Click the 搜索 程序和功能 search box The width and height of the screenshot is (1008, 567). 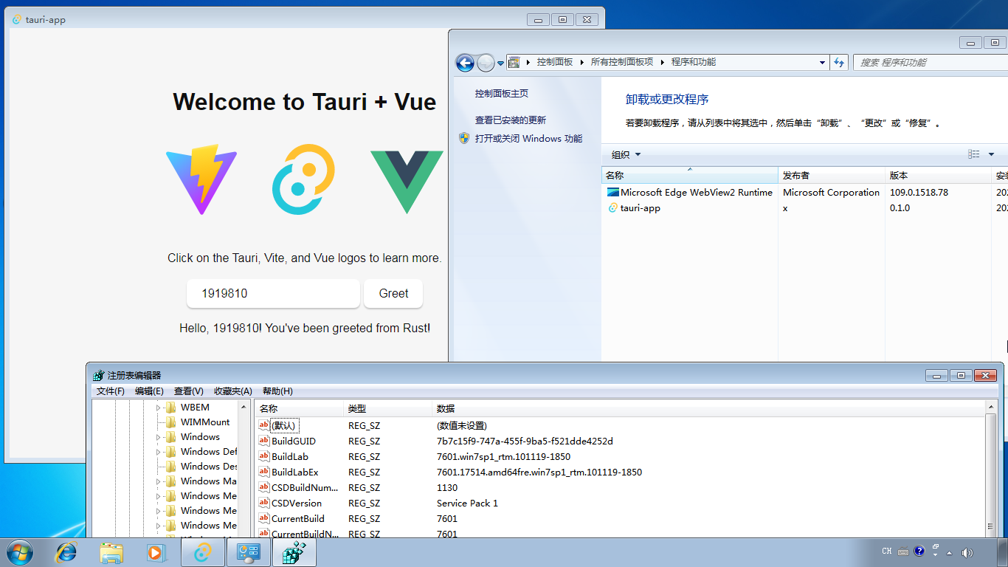tap(930, 63)
